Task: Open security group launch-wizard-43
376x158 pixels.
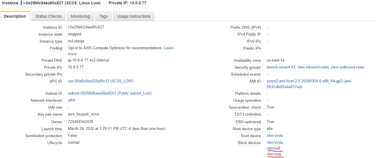Action: coord(281,67)
